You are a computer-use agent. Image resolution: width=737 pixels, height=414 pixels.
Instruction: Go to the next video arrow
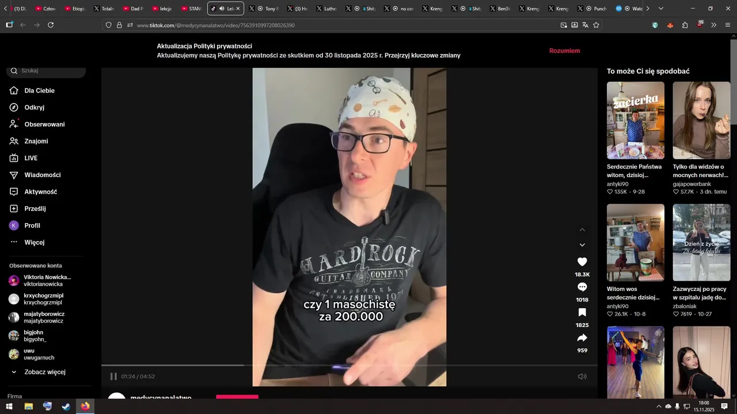pyautogui.click(x=582, y=245)
